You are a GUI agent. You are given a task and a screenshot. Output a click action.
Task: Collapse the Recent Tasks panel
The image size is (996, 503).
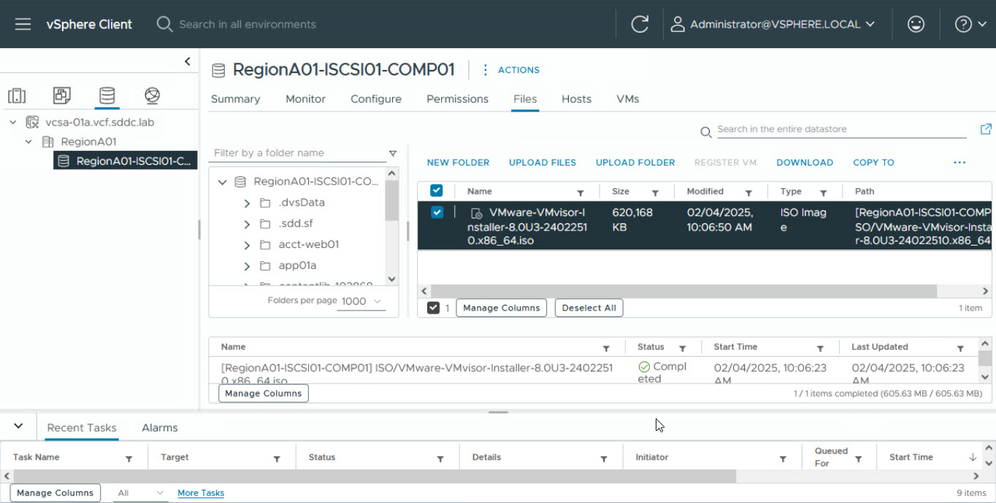click(x=19, y=426)
